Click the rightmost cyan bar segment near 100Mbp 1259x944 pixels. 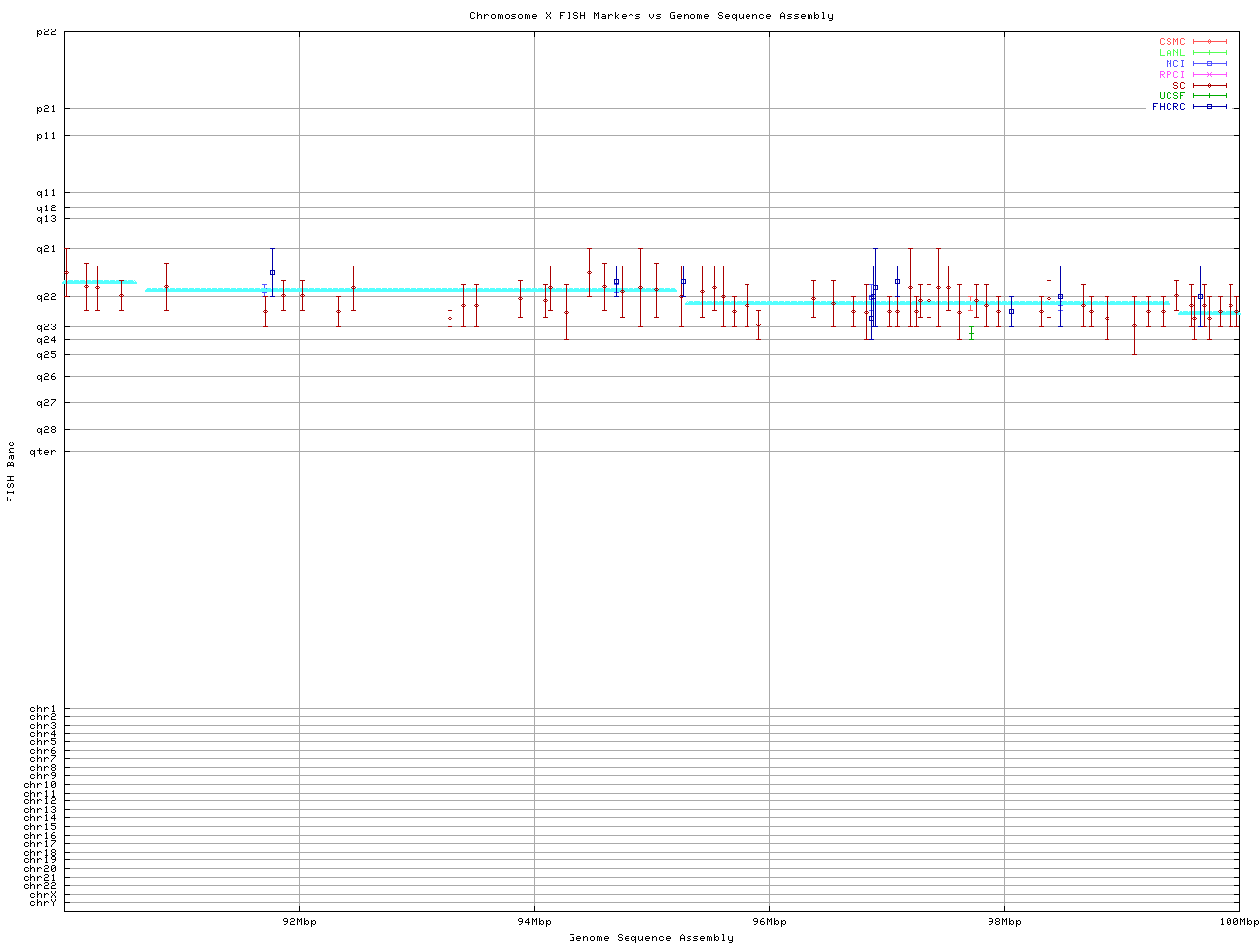tap(1209, 313)
